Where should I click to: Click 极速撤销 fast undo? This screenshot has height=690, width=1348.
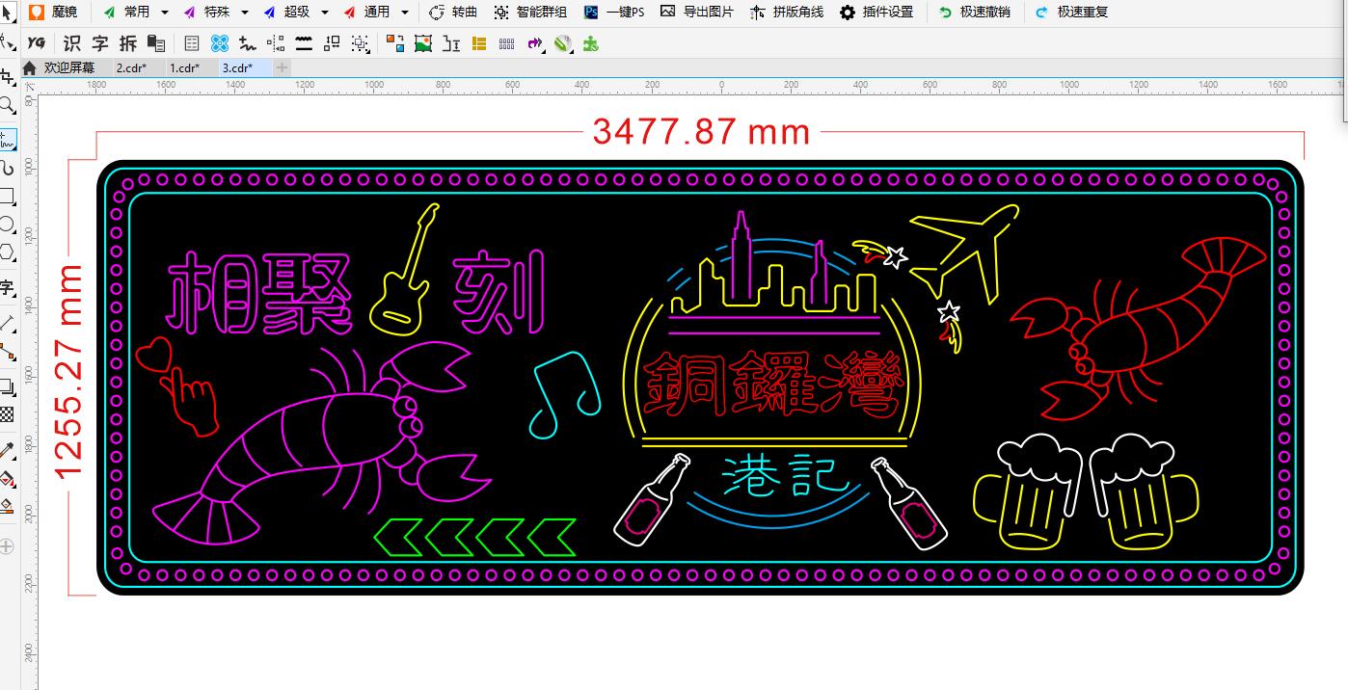tap(974, 12)
